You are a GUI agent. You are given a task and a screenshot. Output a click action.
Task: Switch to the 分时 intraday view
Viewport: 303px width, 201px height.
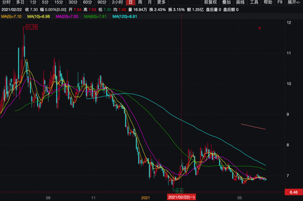coord(6,2)
